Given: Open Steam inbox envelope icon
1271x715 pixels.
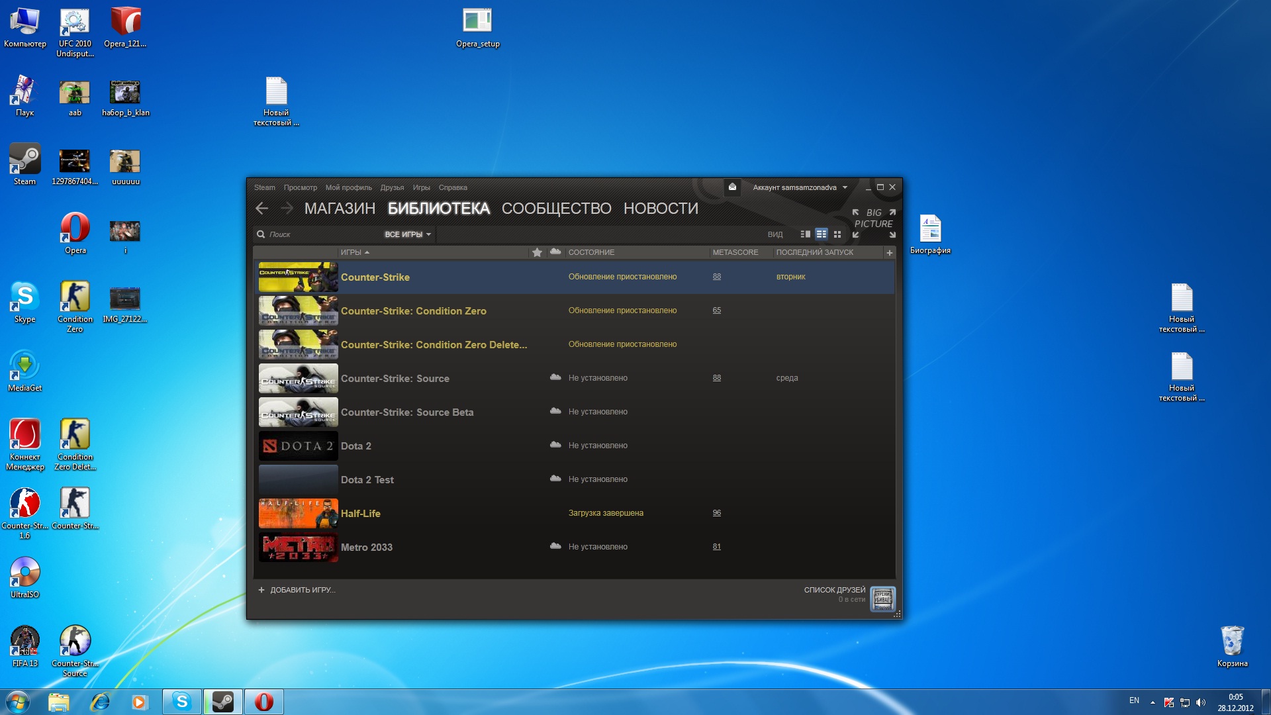Looking at the screenshot, I should [x=732, y=187].
